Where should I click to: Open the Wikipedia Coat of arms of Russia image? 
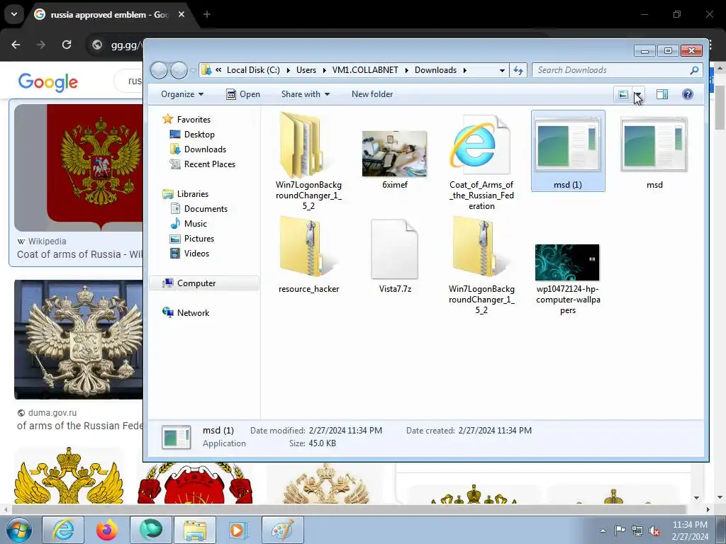click(79, 167)
